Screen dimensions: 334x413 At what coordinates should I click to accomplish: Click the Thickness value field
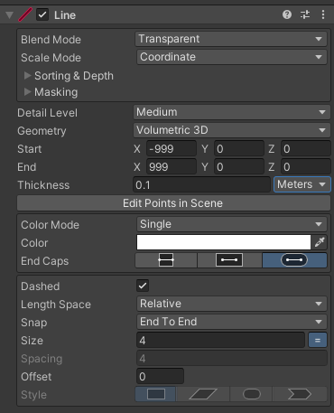coord(201,184)
